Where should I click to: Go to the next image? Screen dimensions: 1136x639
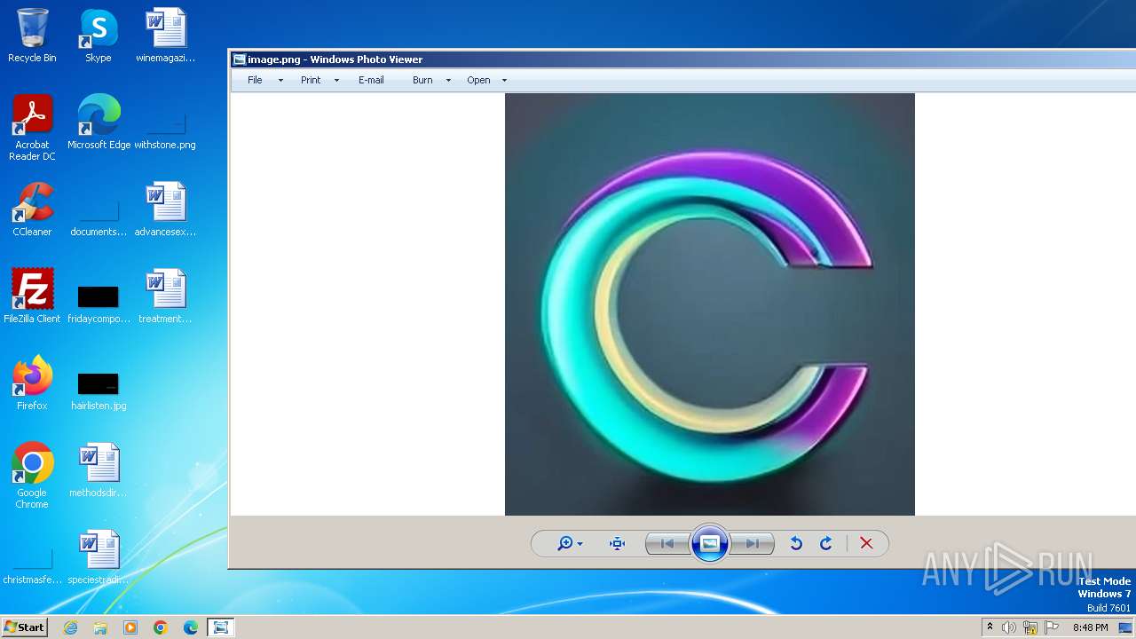[x=752, y=544]
